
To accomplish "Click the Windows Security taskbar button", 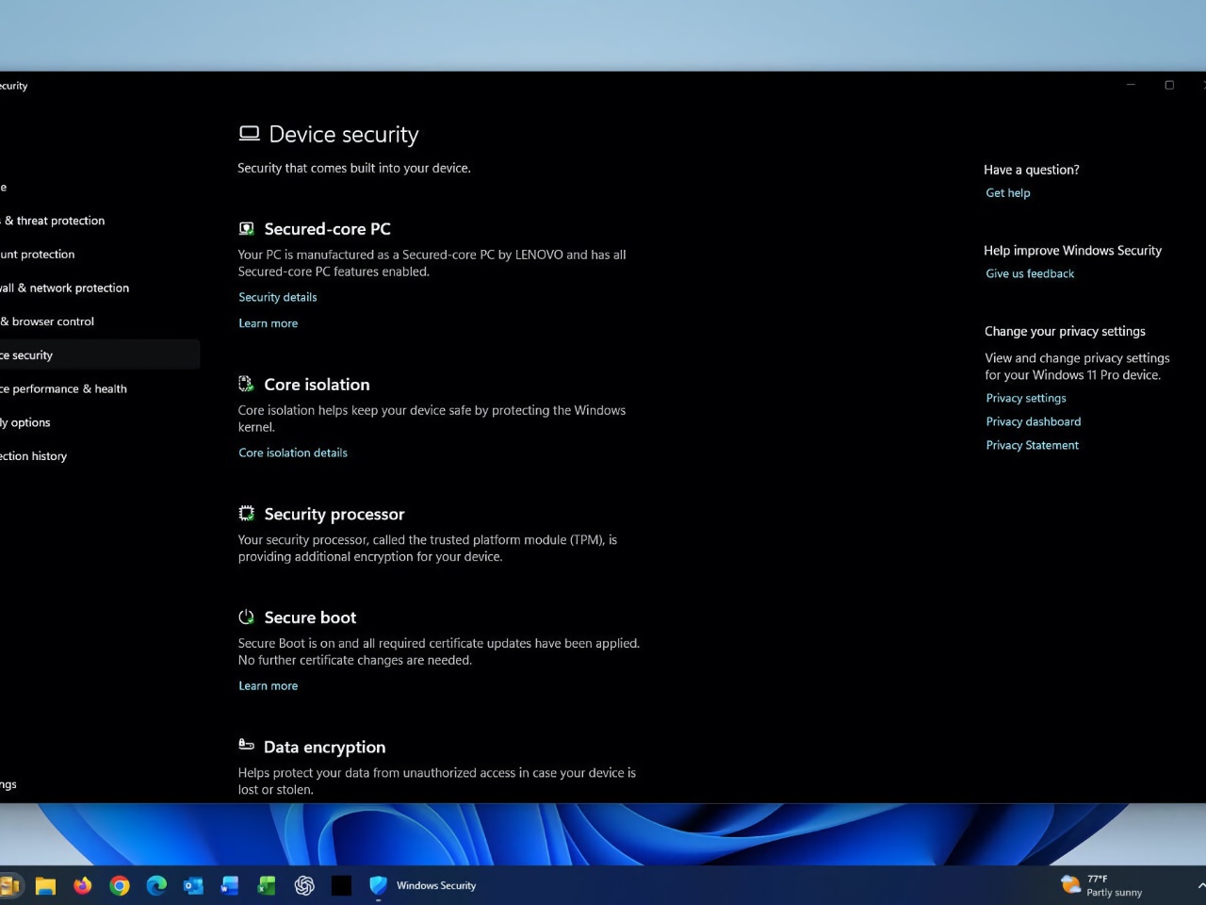I will (422, 885).
